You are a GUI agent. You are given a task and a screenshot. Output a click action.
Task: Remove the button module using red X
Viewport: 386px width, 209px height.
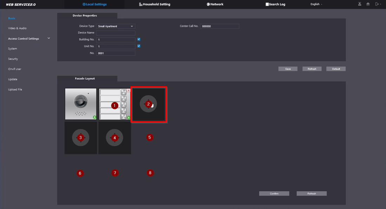point(128,90)
